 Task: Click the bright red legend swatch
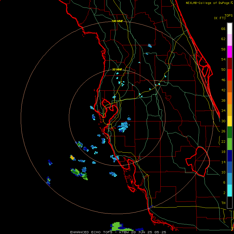[230, 75]
